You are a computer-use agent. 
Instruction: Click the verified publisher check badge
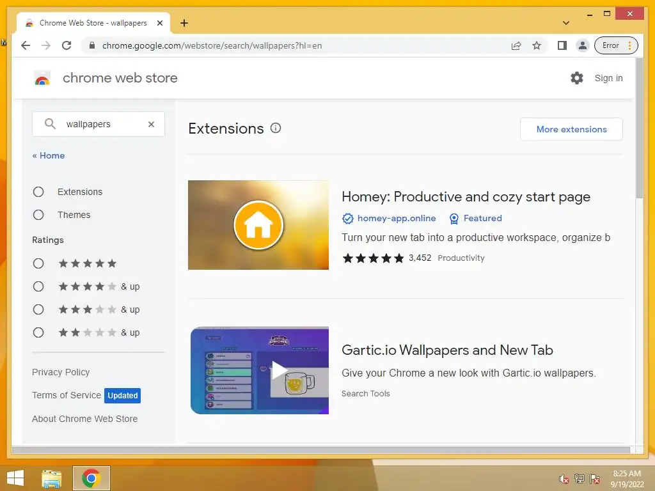(x=347, y=219)
